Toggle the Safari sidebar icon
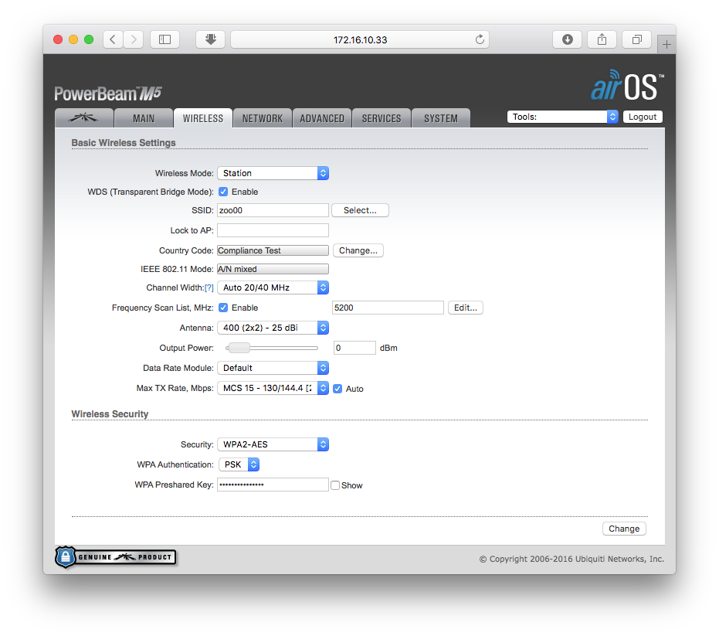 pos(164,39)
